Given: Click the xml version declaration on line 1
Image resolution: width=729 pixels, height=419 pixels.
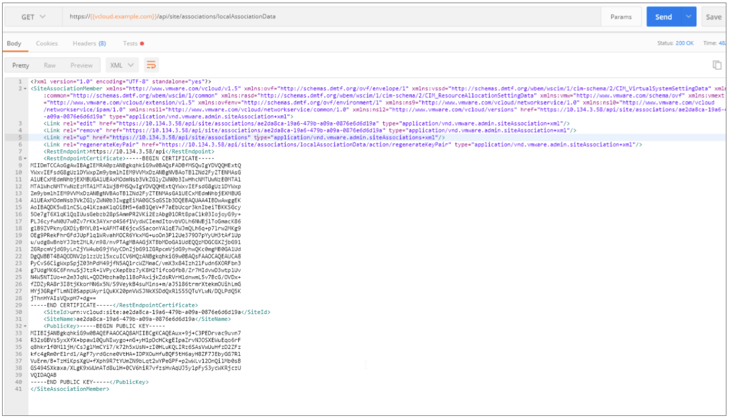Looking at the screenshot, I should (120, 82).
